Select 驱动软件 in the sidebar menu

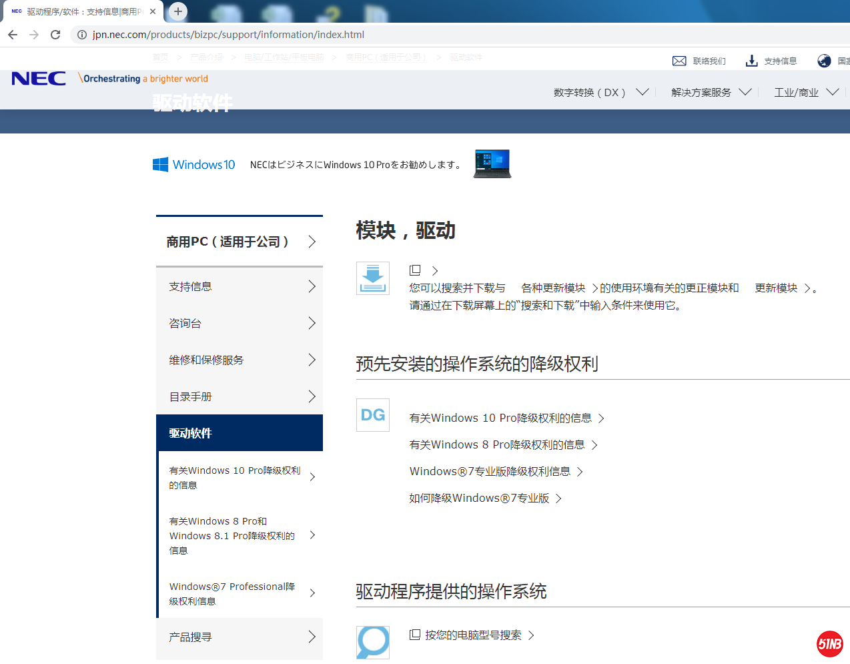point(239,433)
